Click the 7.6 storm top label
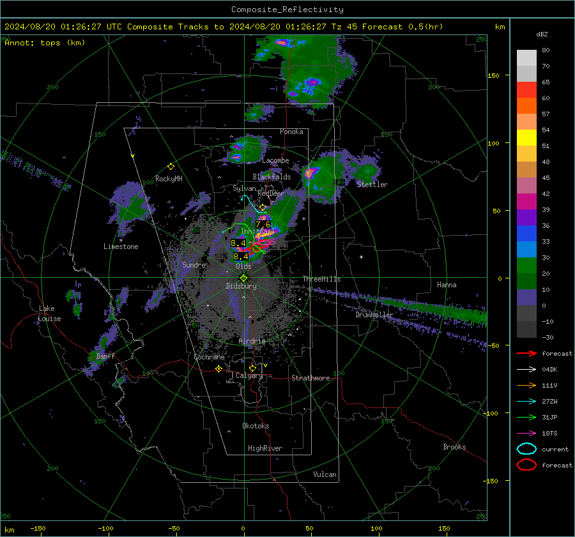The height and width of the screenshot is (537, 575). (263, 224)
